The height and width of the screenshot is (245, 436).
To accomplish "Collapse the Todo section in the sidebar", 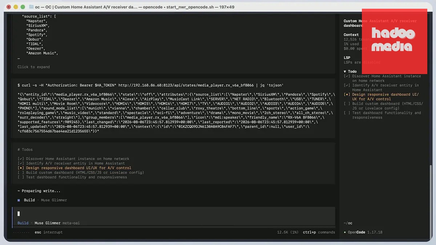I will (345, 72).
